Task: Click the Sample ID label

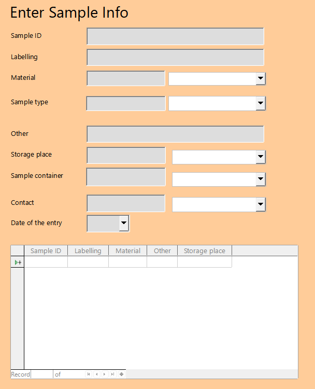Action: (26, 36)
